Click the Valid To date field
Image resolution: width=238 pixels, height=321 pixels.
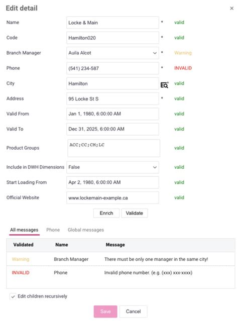point(112,129)
